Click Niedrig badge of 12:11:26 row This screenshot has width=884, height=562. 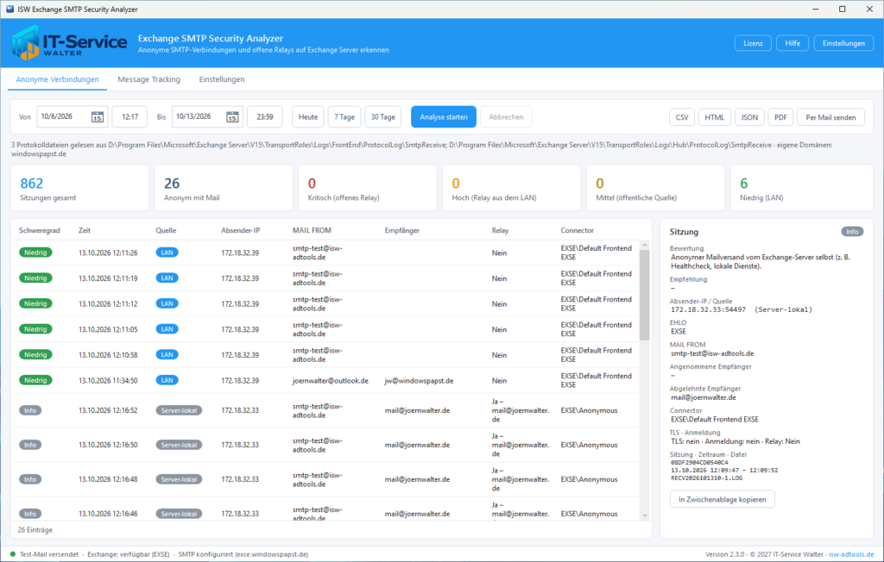pyautogui.click(x=35, y=253)
